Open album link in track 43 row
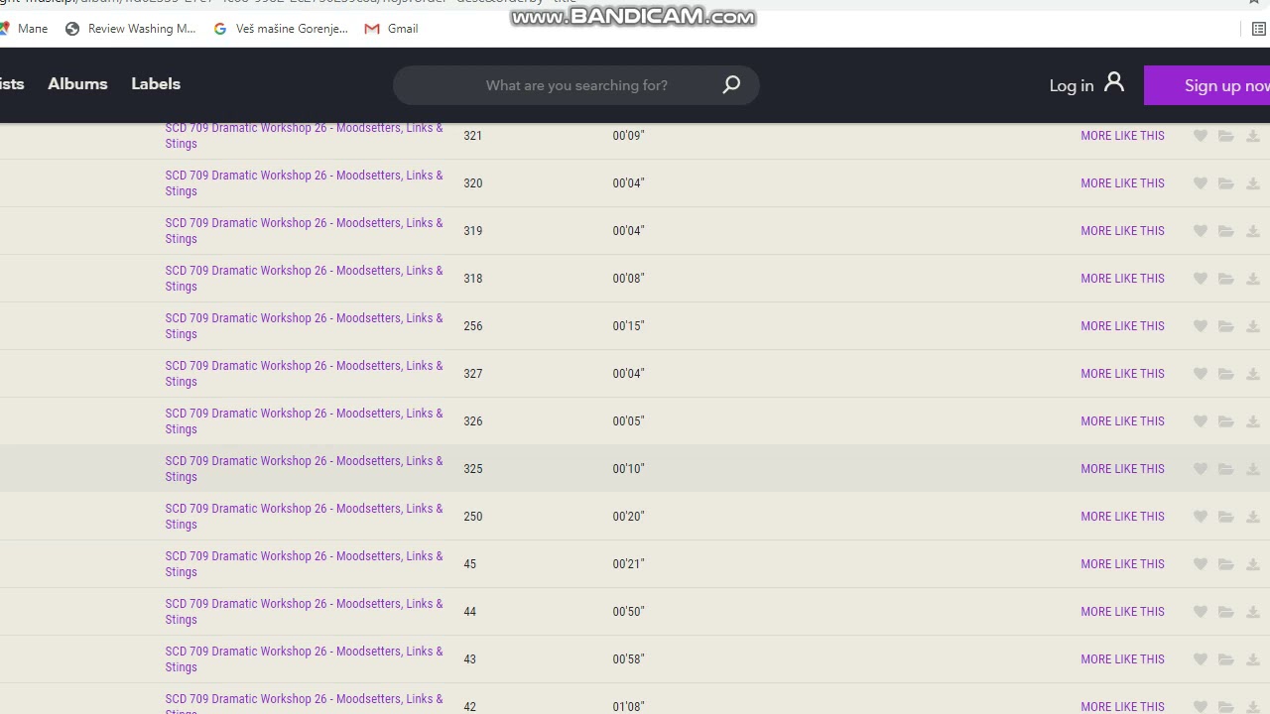Viewport: 1270px width, 714px height. [x=304, y=659]
